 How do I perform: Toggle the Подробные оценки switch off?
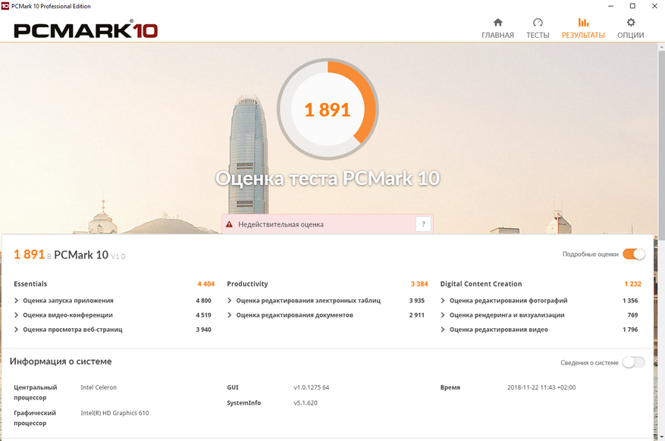point(633,255)
